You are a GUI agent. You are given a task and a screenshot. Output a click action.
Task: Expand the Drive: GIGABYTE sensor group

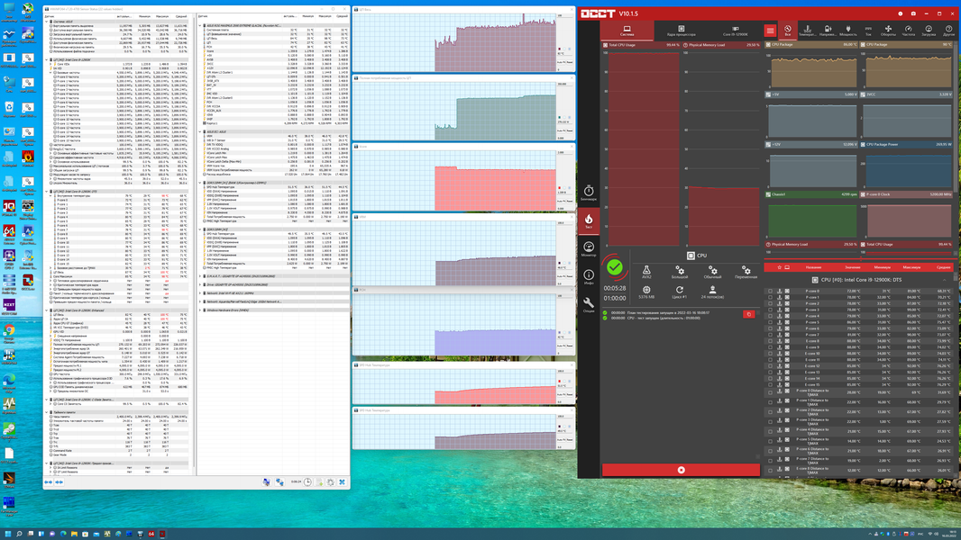200,285
